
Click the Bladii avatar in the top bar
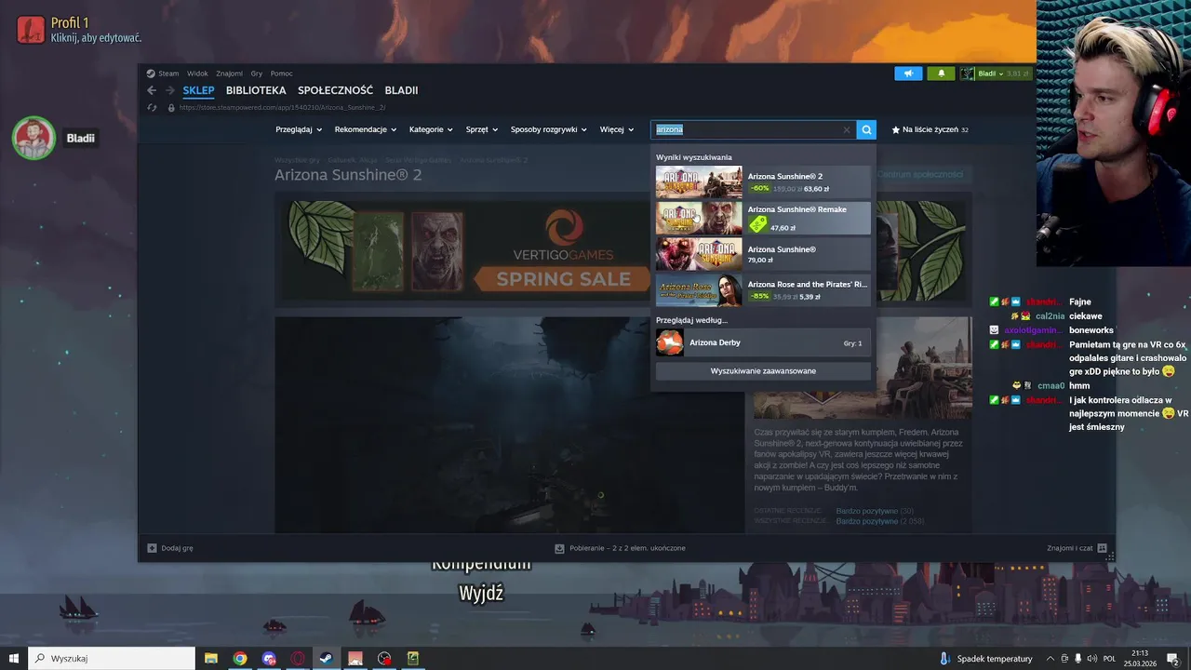[968, 74]
